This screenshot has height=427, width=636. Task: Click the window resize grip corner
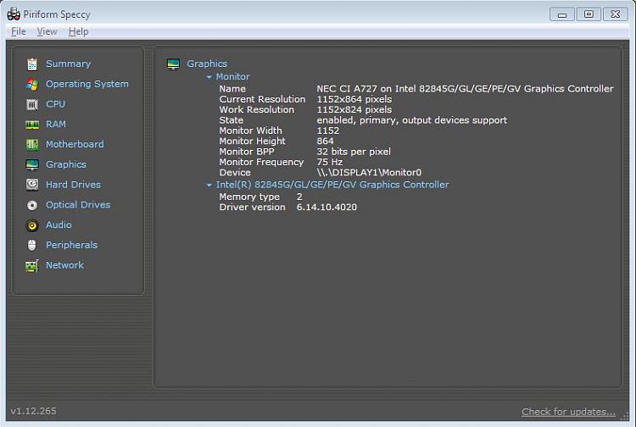(626, 417)
